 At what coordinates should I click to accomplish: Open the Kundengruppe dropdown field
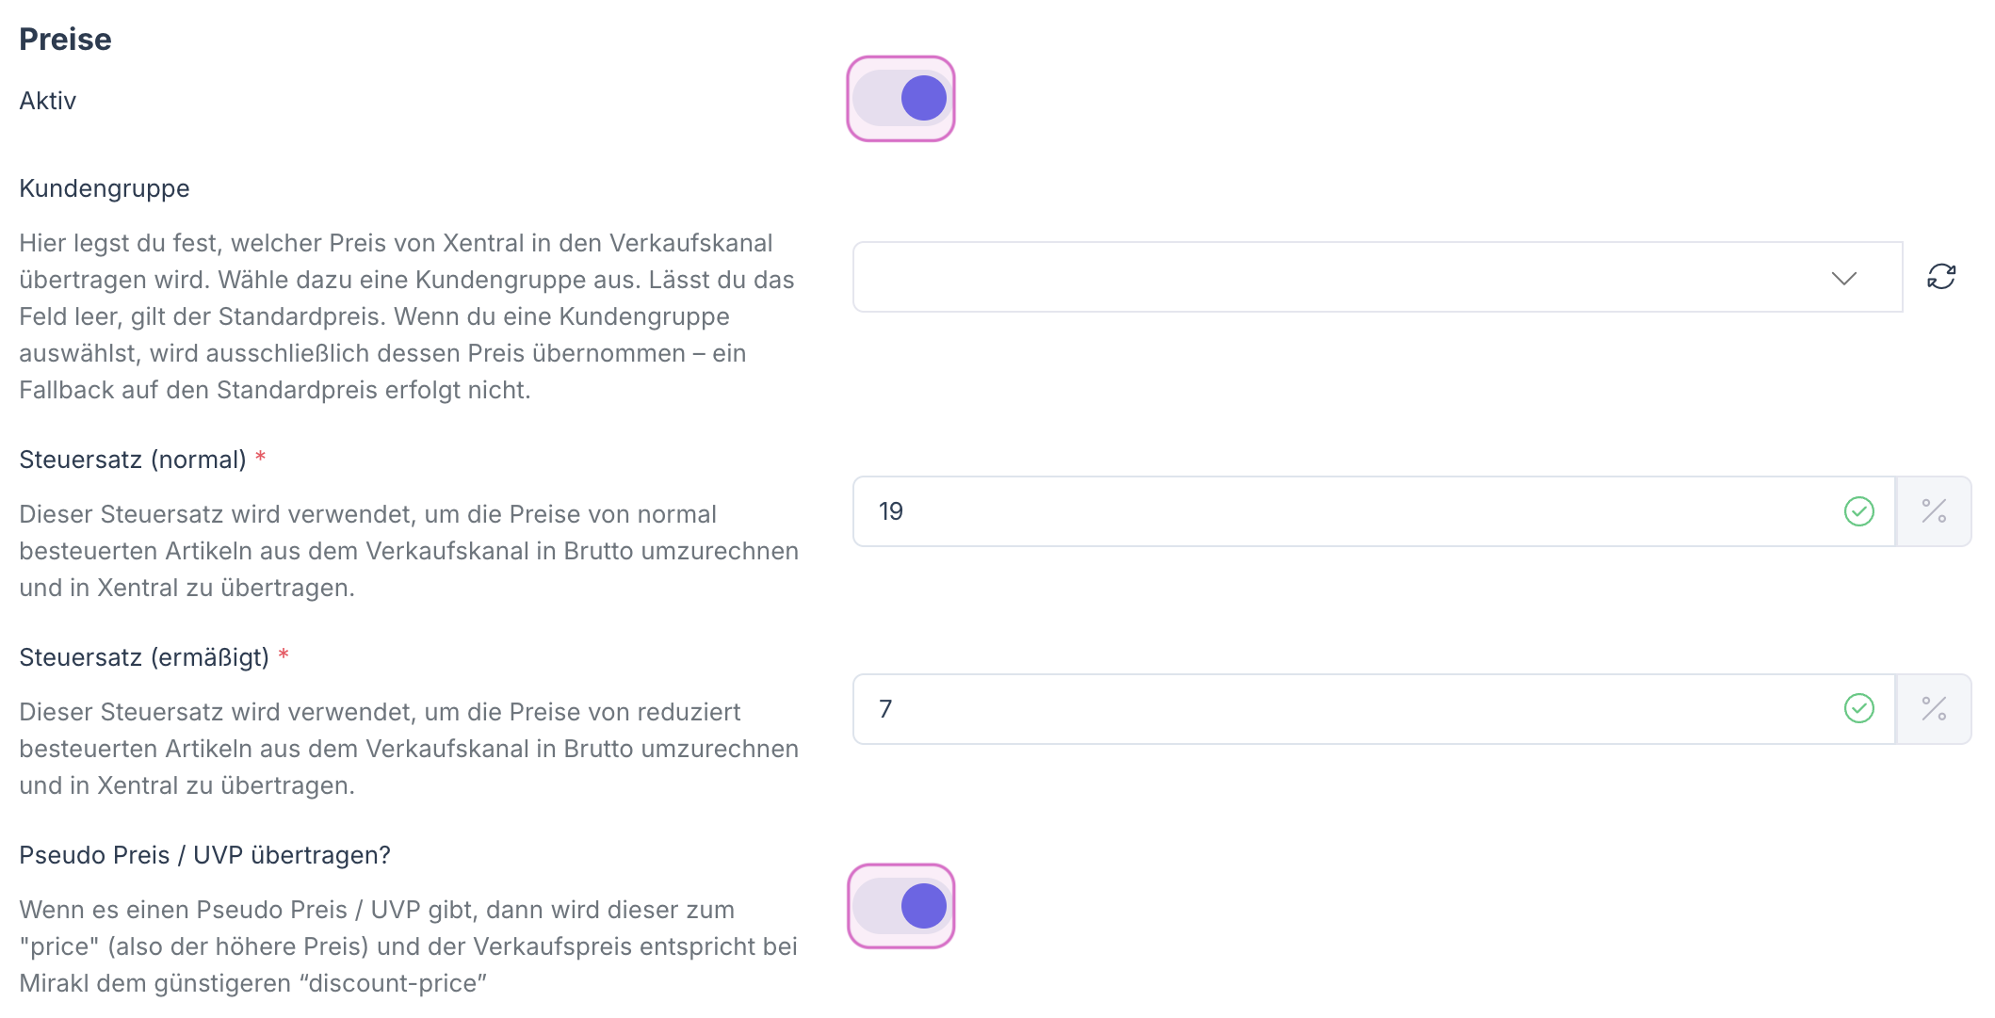pos(1338,277)
